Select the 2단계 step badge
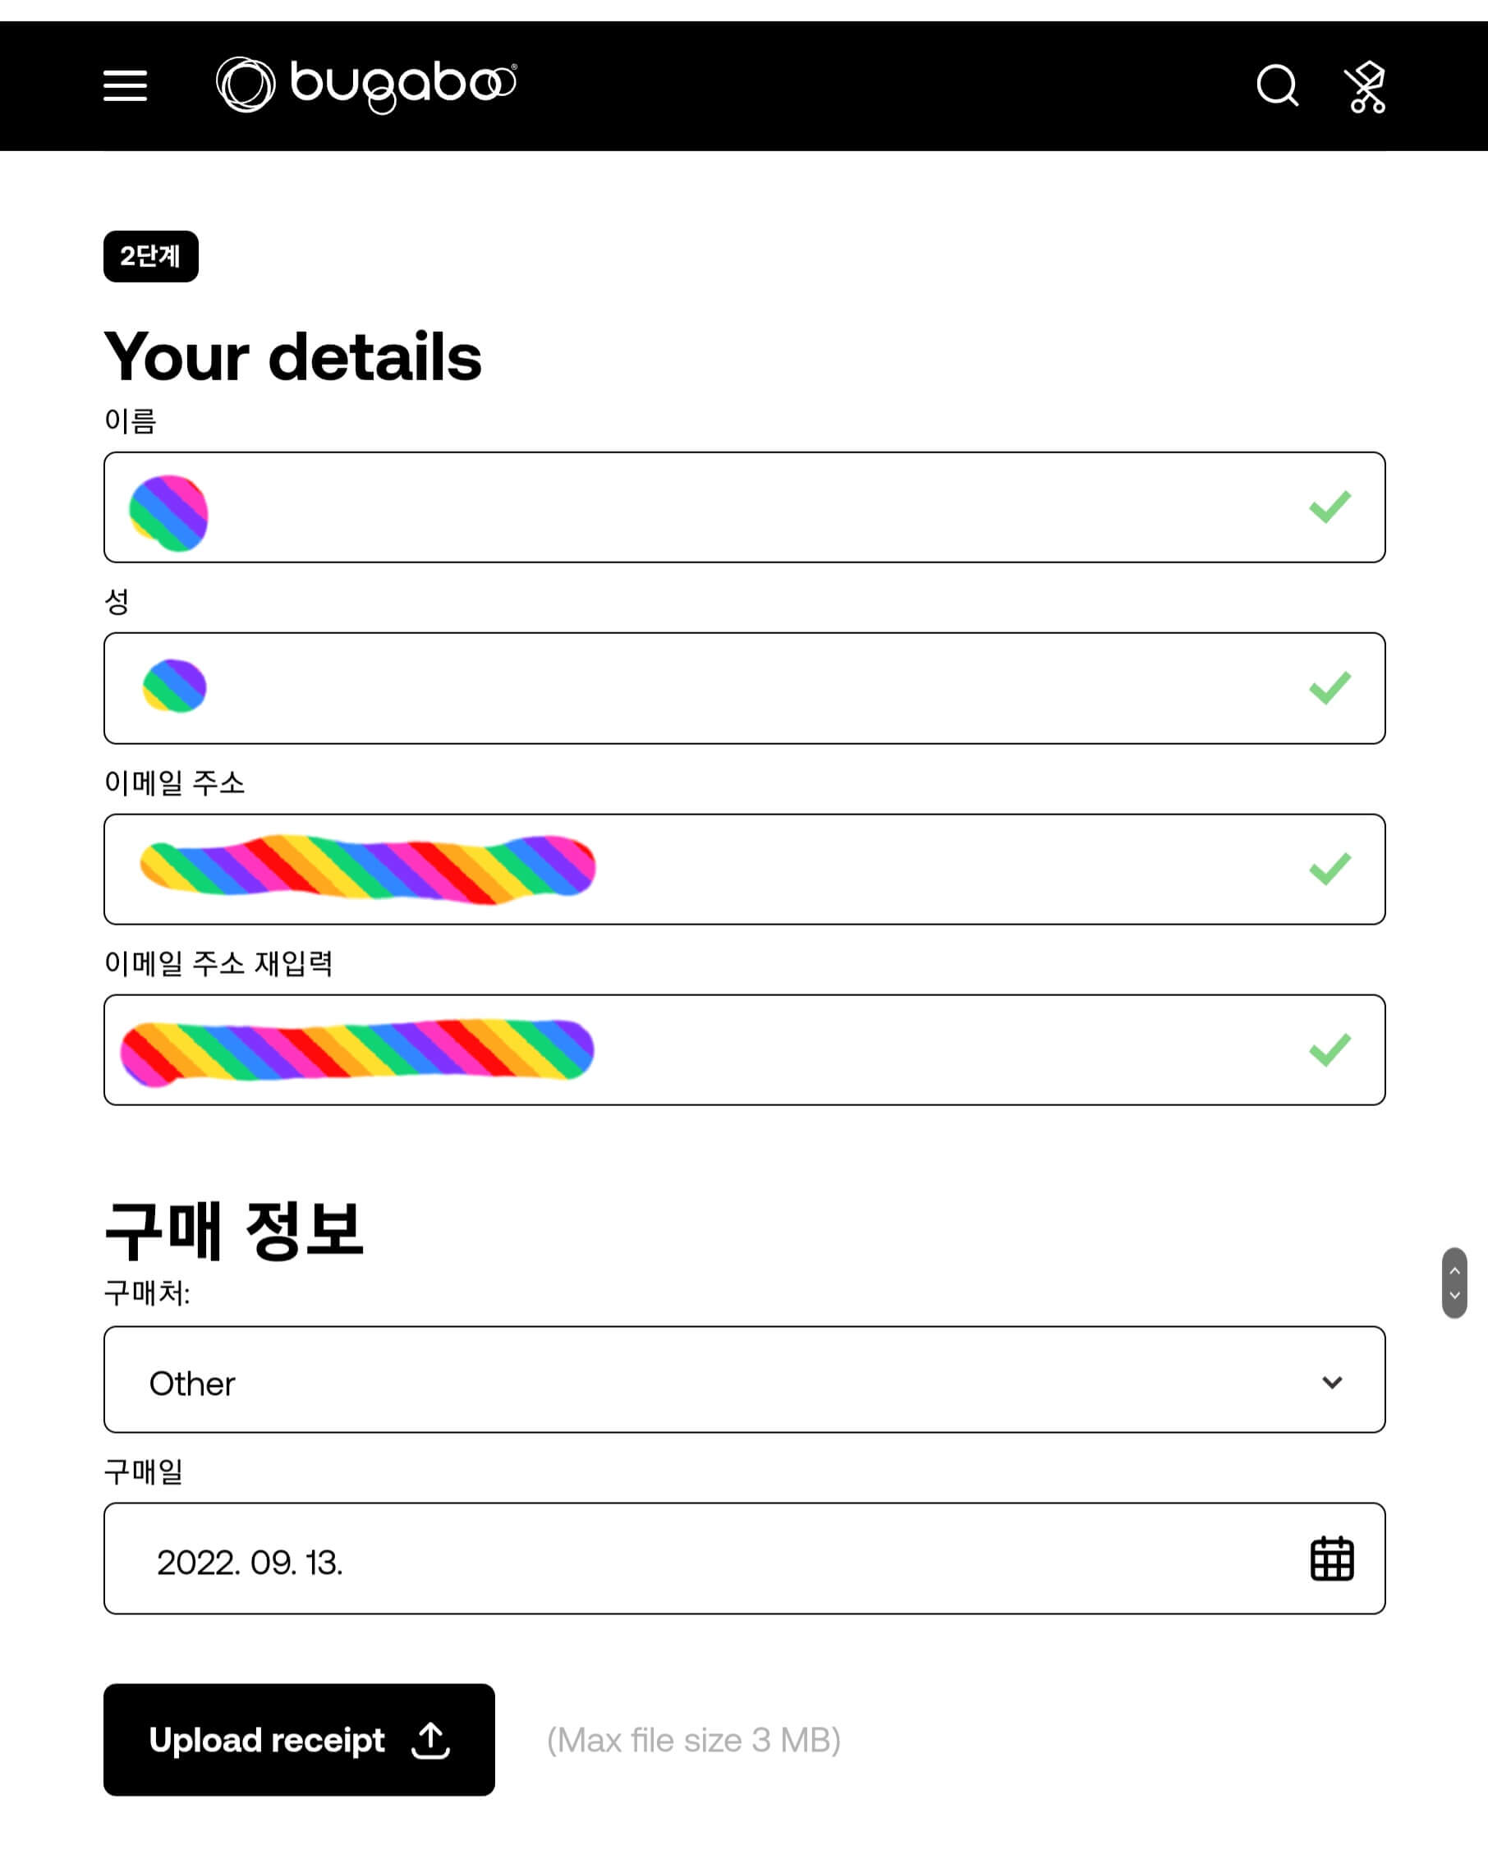Viewport: 1488px width, 1850px height. [151, 255]
